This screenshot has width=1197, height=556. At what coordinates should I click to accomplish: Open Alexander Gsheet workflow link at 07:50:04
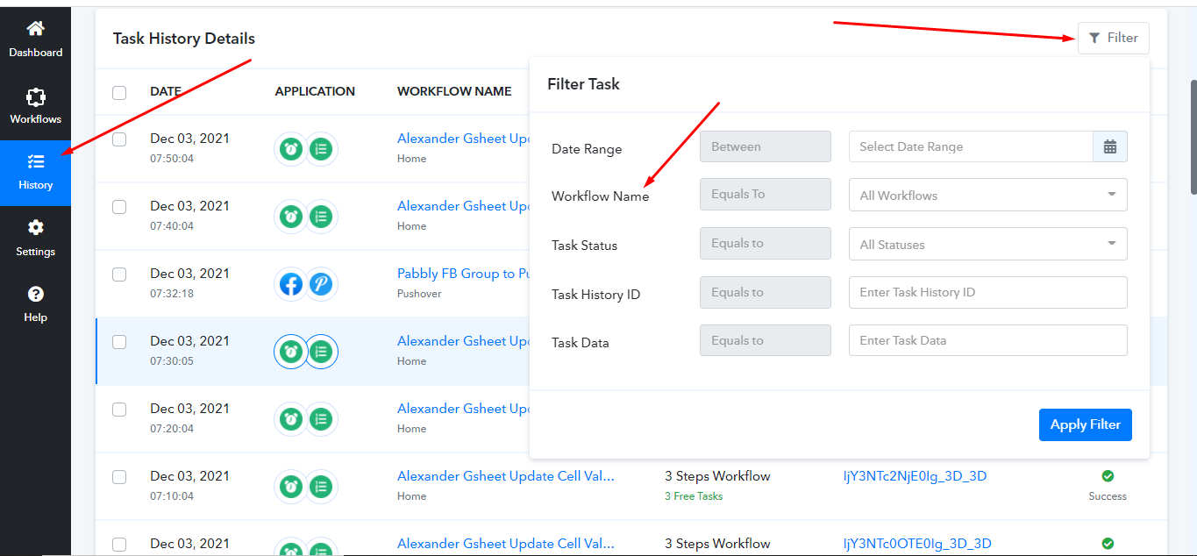[x=463, y=139]
